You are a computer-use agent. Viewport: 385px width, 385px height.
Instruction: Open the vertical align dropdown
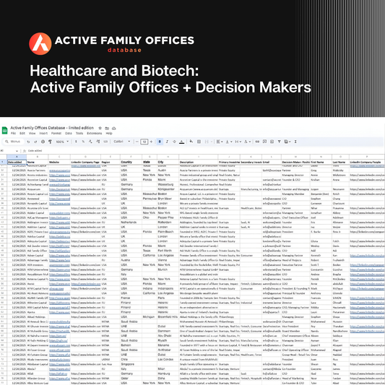pyautogui.click(x=228, y=142)
